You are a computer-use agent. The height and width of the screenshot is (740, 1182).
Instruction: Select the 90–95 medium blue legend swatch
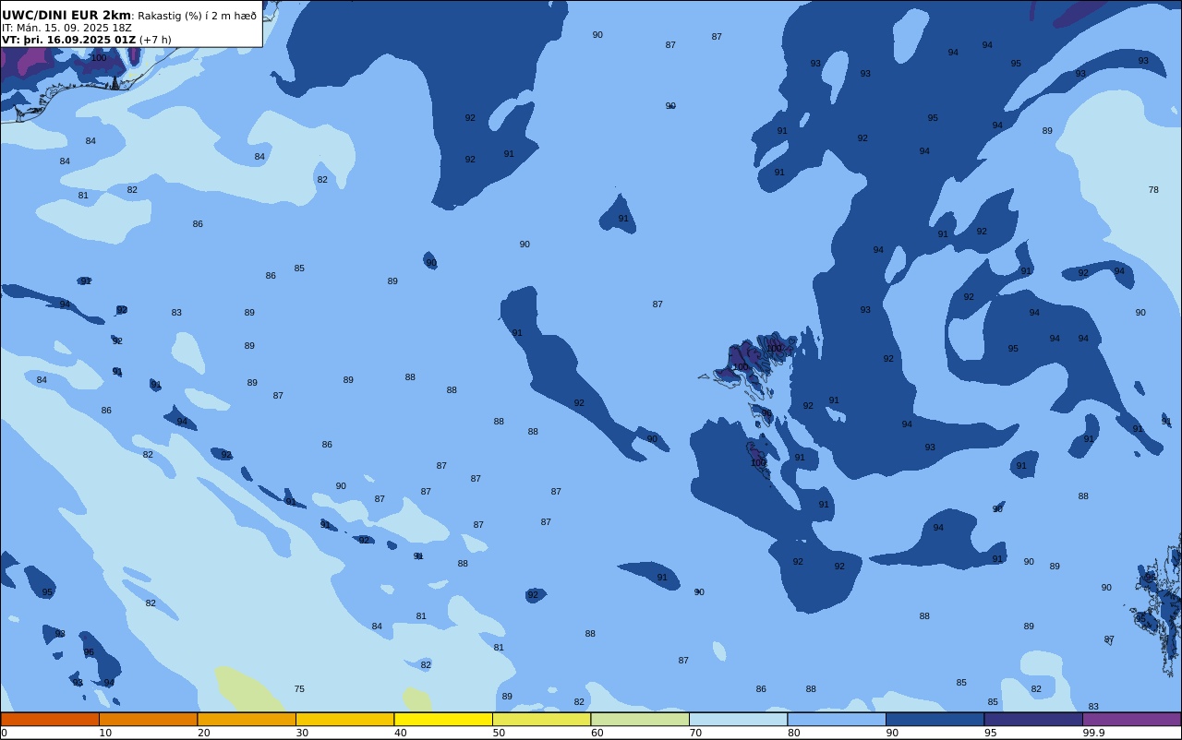tap(935, 719)
